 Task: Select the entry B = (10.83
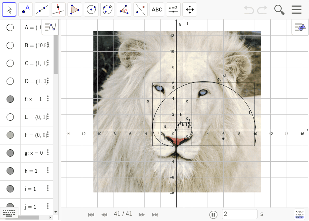click(x=36, y=45)
